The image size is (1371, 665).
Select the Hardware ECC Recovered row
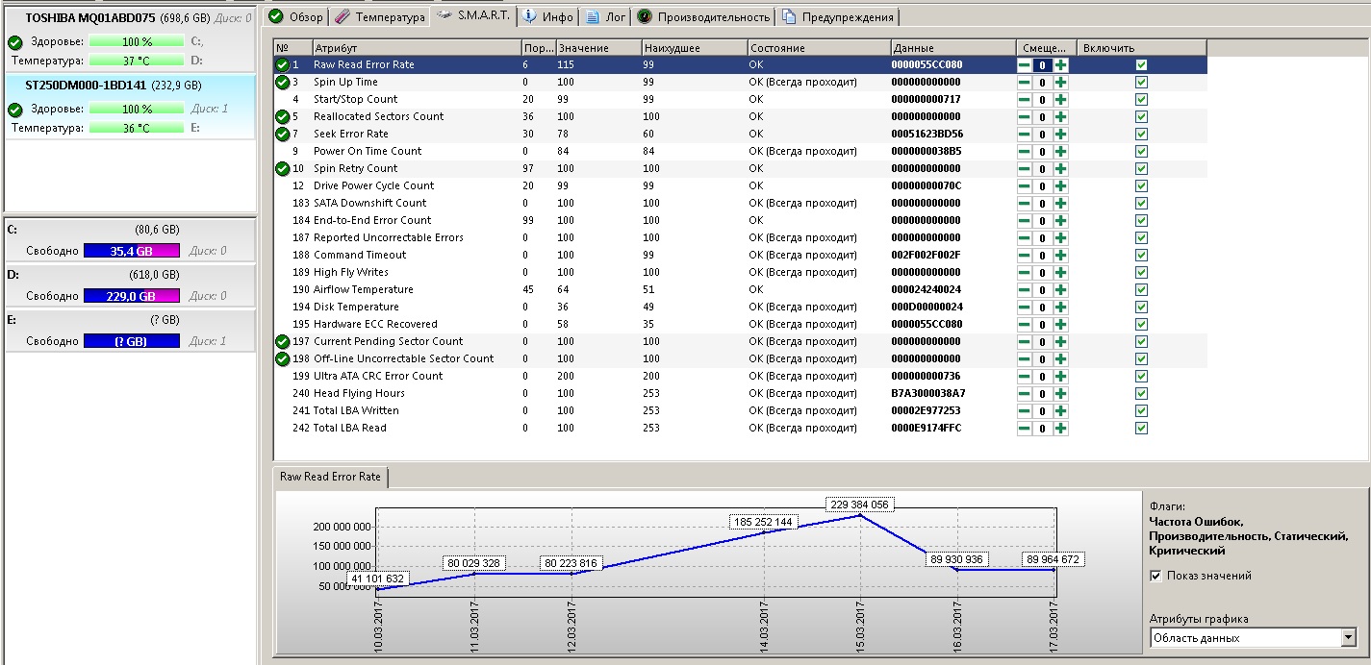[740, 324]
